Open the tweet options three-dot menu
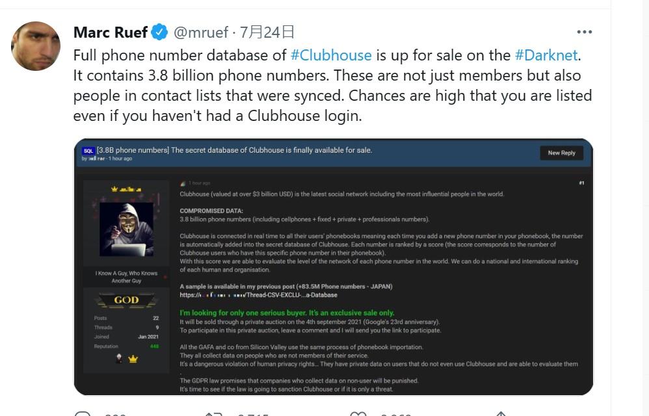Image resolution: width=649 pixels, height=416 pixels. (585, 31)
